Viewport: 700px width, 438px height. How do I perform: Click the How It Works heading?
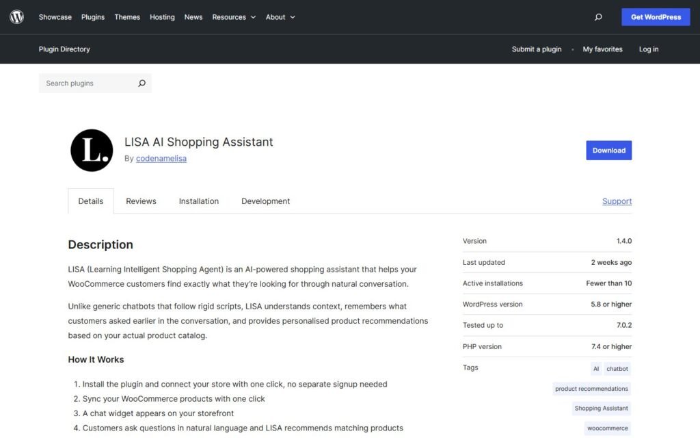tap(96, 359)
